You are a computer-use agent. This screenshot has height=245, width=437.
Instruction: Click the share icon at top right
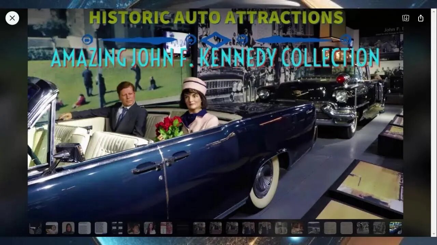tap(421, 18)
